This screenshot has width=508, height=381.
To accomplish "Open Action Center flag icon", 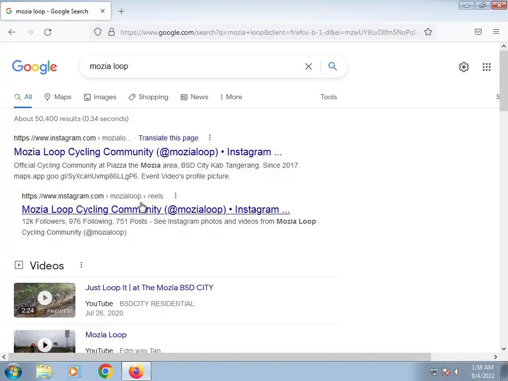I will [x=446, y=372].
